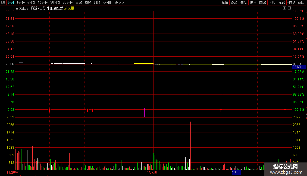Click the highlighted 13:30 time marker

pyautogui.click(x=236, y=172)
